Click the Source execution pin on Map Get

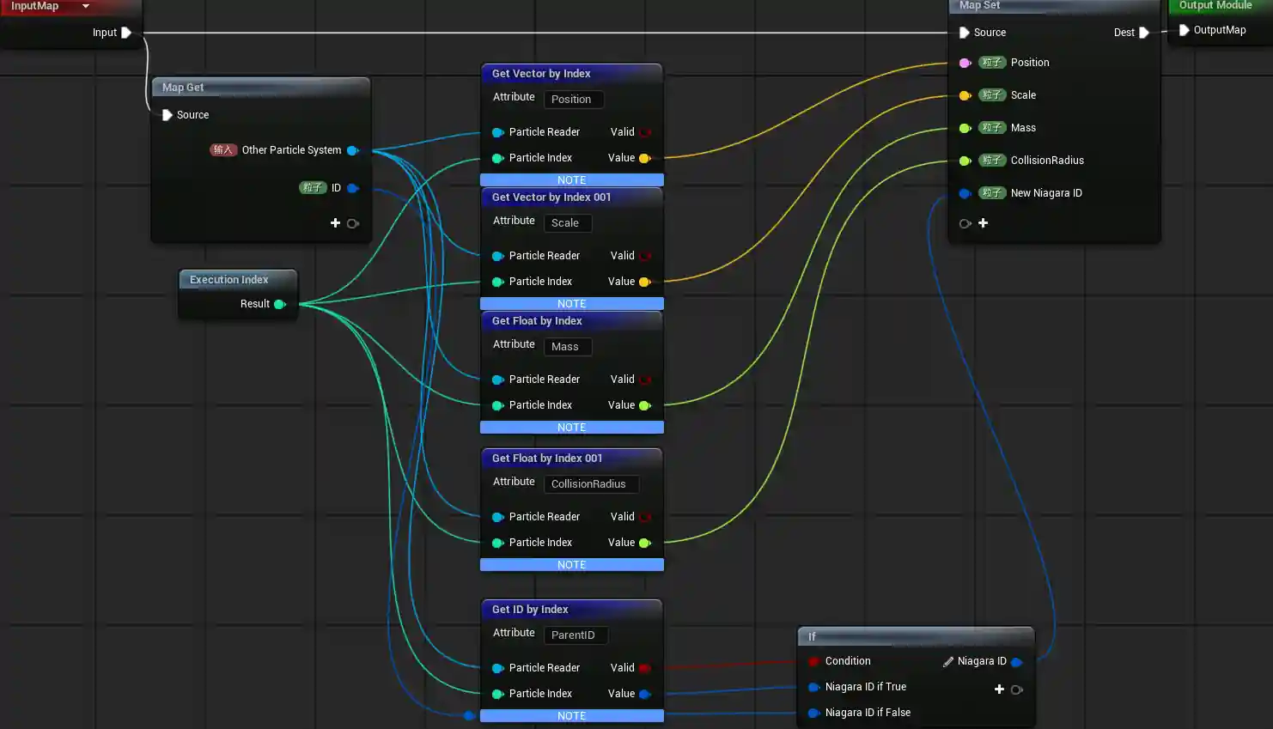(167, 115)
